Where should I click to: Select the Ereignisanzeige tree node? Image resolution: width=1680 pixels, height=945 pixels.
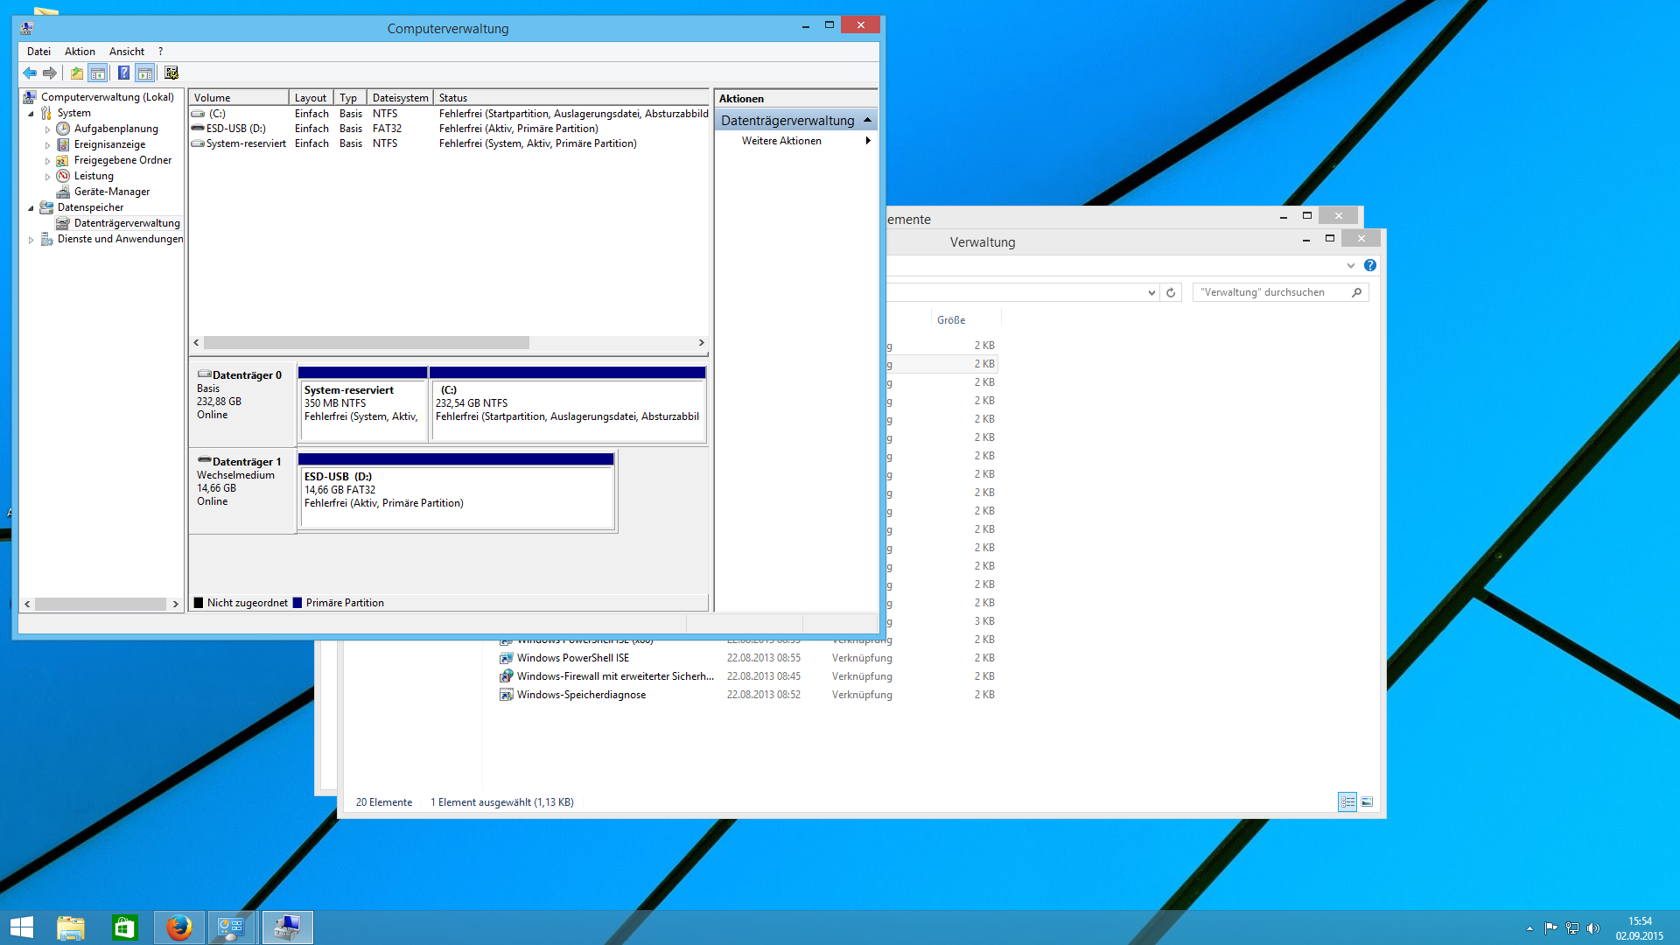pos(109,144)
